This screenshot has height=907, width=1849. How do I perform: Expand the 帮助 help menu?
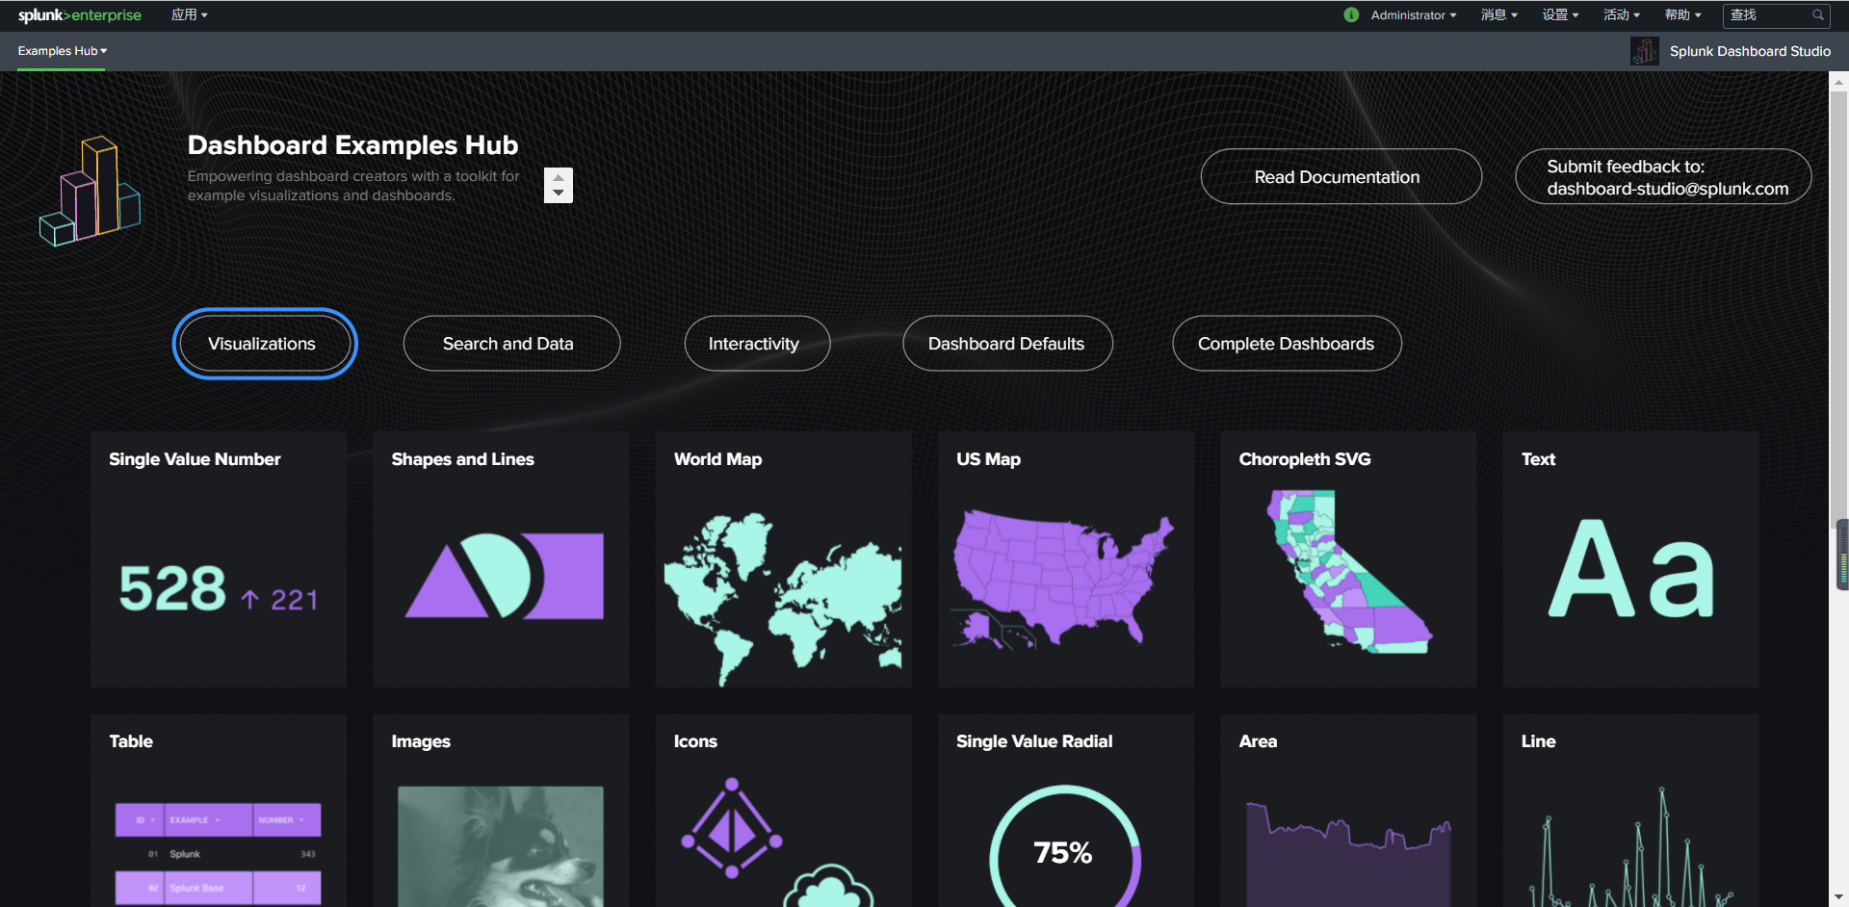click(x=1683, y=15)
